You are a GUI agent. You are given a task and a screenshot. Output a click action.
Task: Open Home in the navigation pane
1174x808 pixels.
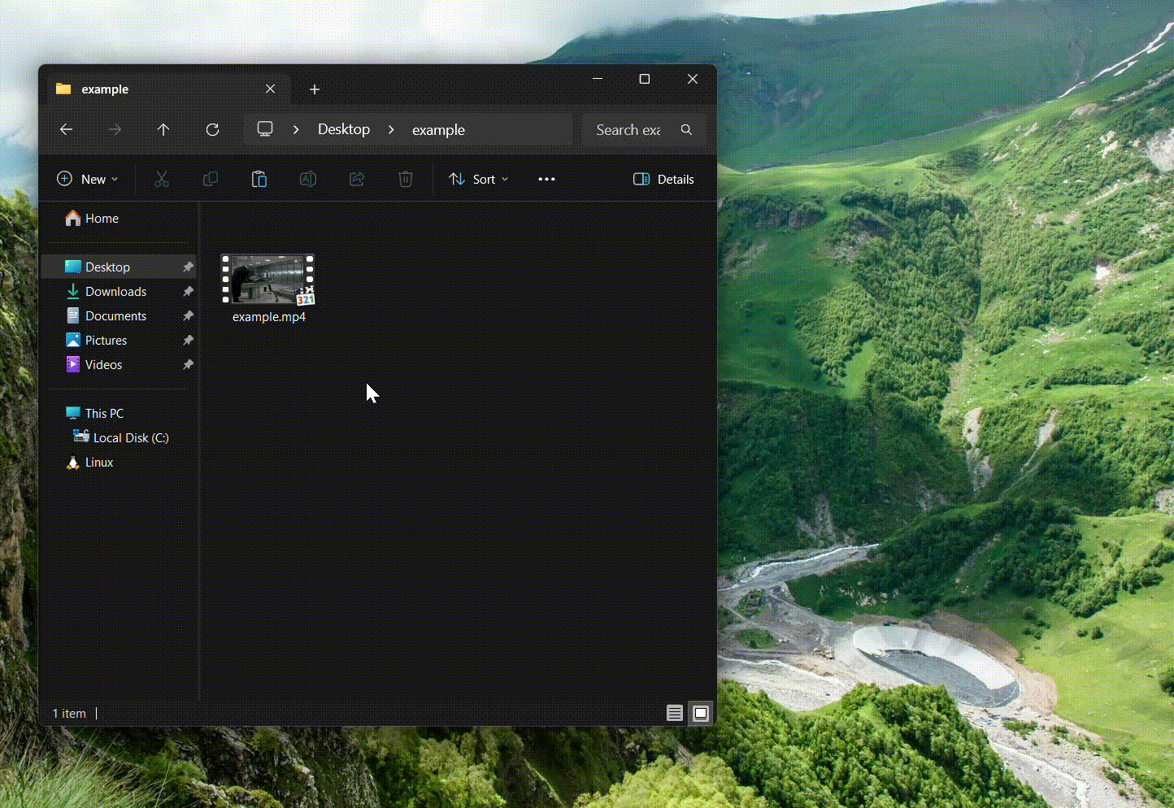pos(92,218)
